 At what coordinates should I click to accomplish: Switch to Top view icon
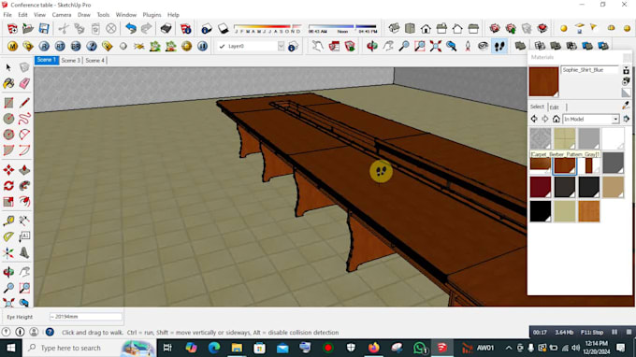tap(410, 28)
